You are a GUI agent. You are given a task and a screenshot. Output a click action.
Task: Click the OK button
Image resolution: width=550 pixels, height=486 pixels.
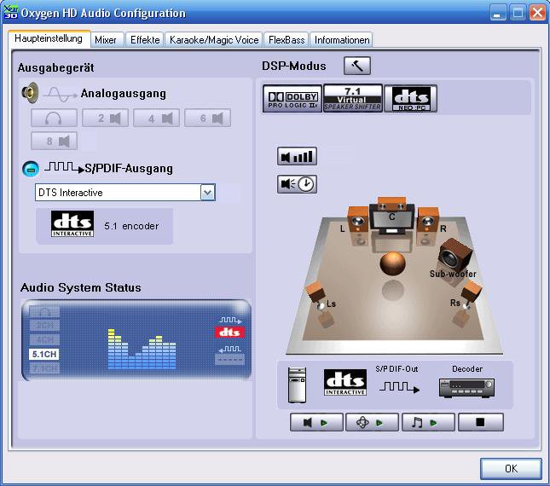pyautogui.click(x=511, y=468)
